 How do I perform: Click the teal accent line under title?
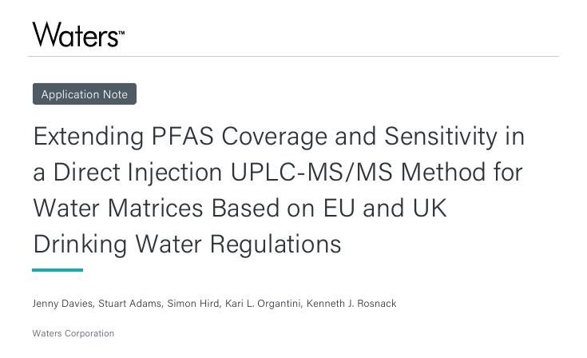[58, 270]
